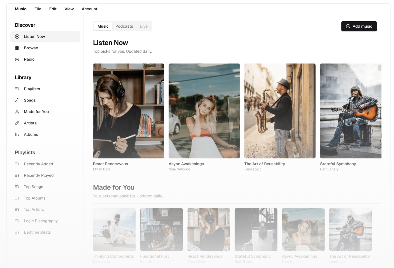Click the Made for You person icon

pos(17,112)
